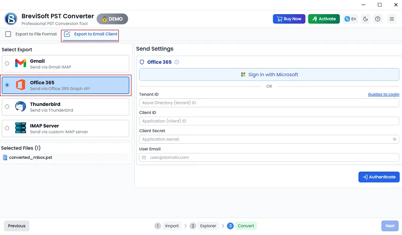This screenshot has height=235, width=402.
Task: Maximize the application window
Action: (x=380, y=5)
